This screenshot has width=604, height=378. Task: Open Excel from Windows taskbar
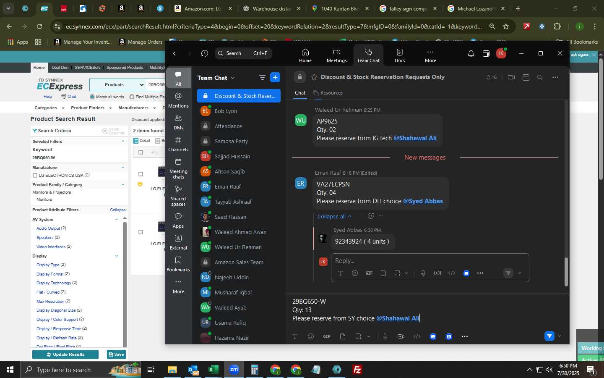pos(213,370)
